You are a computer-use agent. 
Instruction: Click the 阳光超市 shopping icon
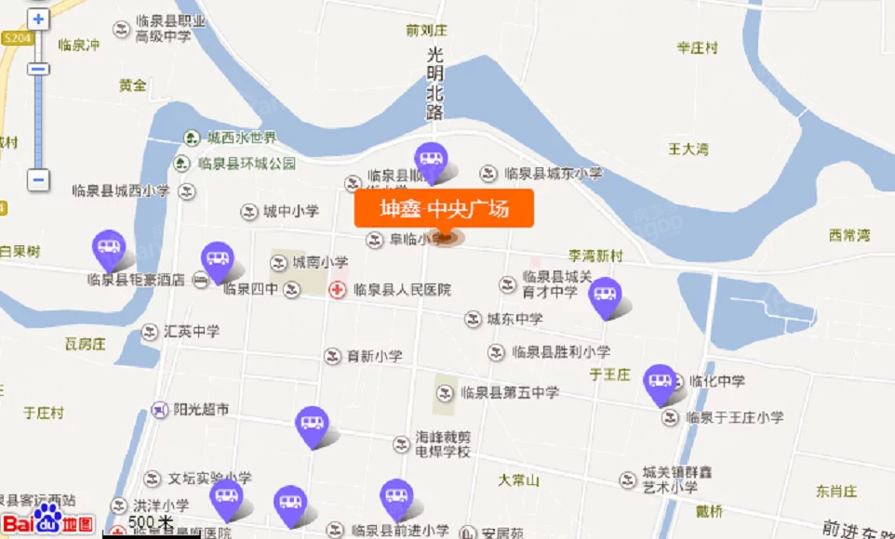click(x=159, y=410)
